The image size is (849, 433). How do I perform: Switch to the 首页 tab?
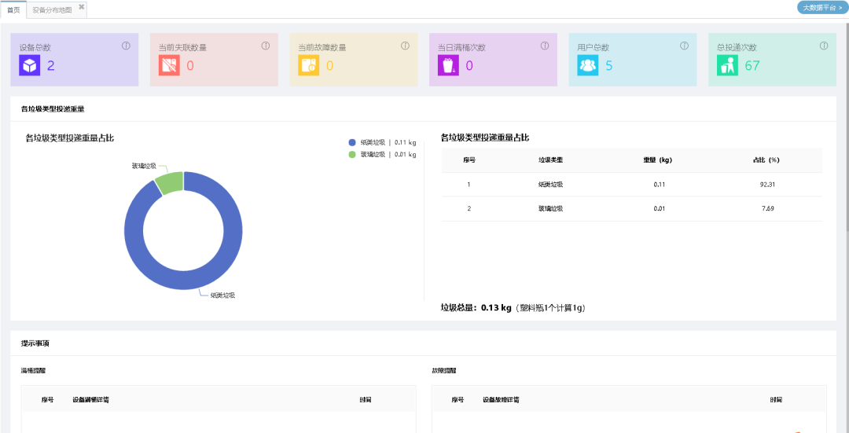(13, 10)
